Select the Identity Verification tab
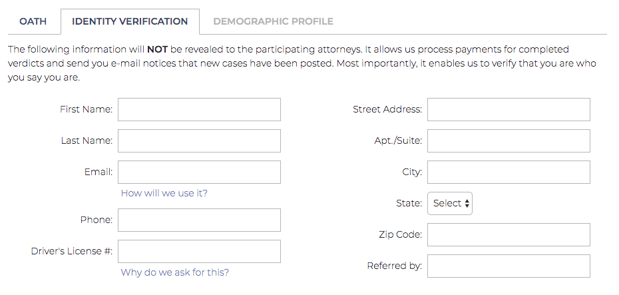 tap(130, 21)
